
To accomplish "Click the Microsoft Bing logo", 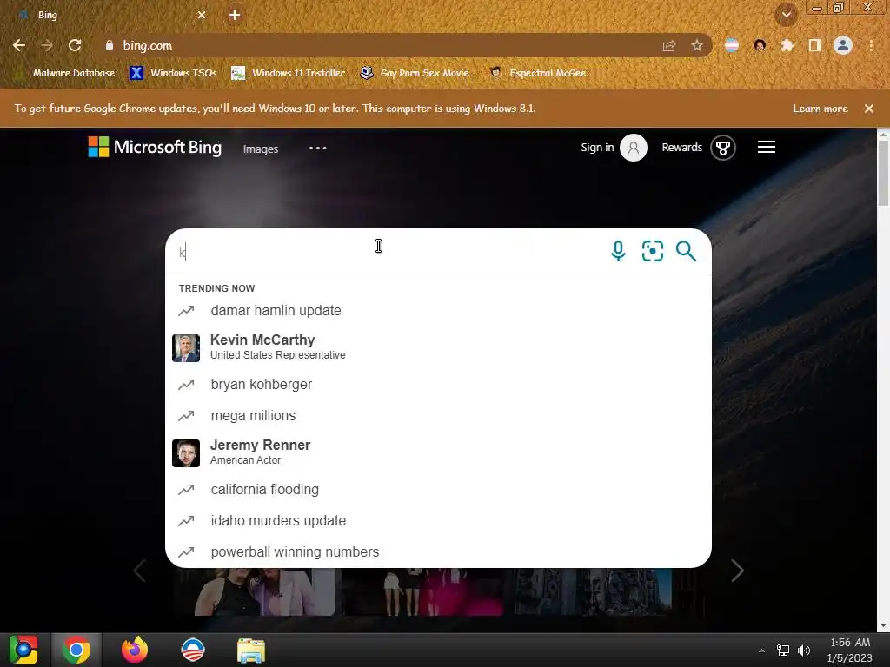I will tap(155, 147).
